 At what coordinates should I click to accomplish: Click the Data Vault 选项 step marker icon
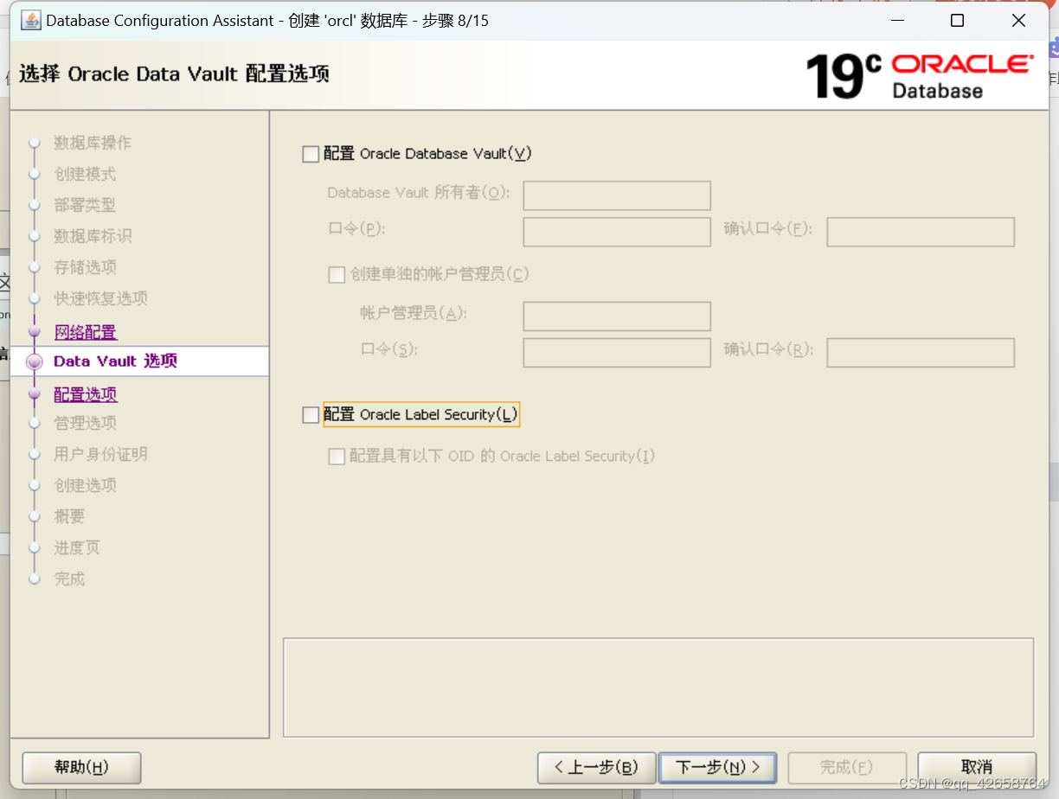(x=35, y=362)
